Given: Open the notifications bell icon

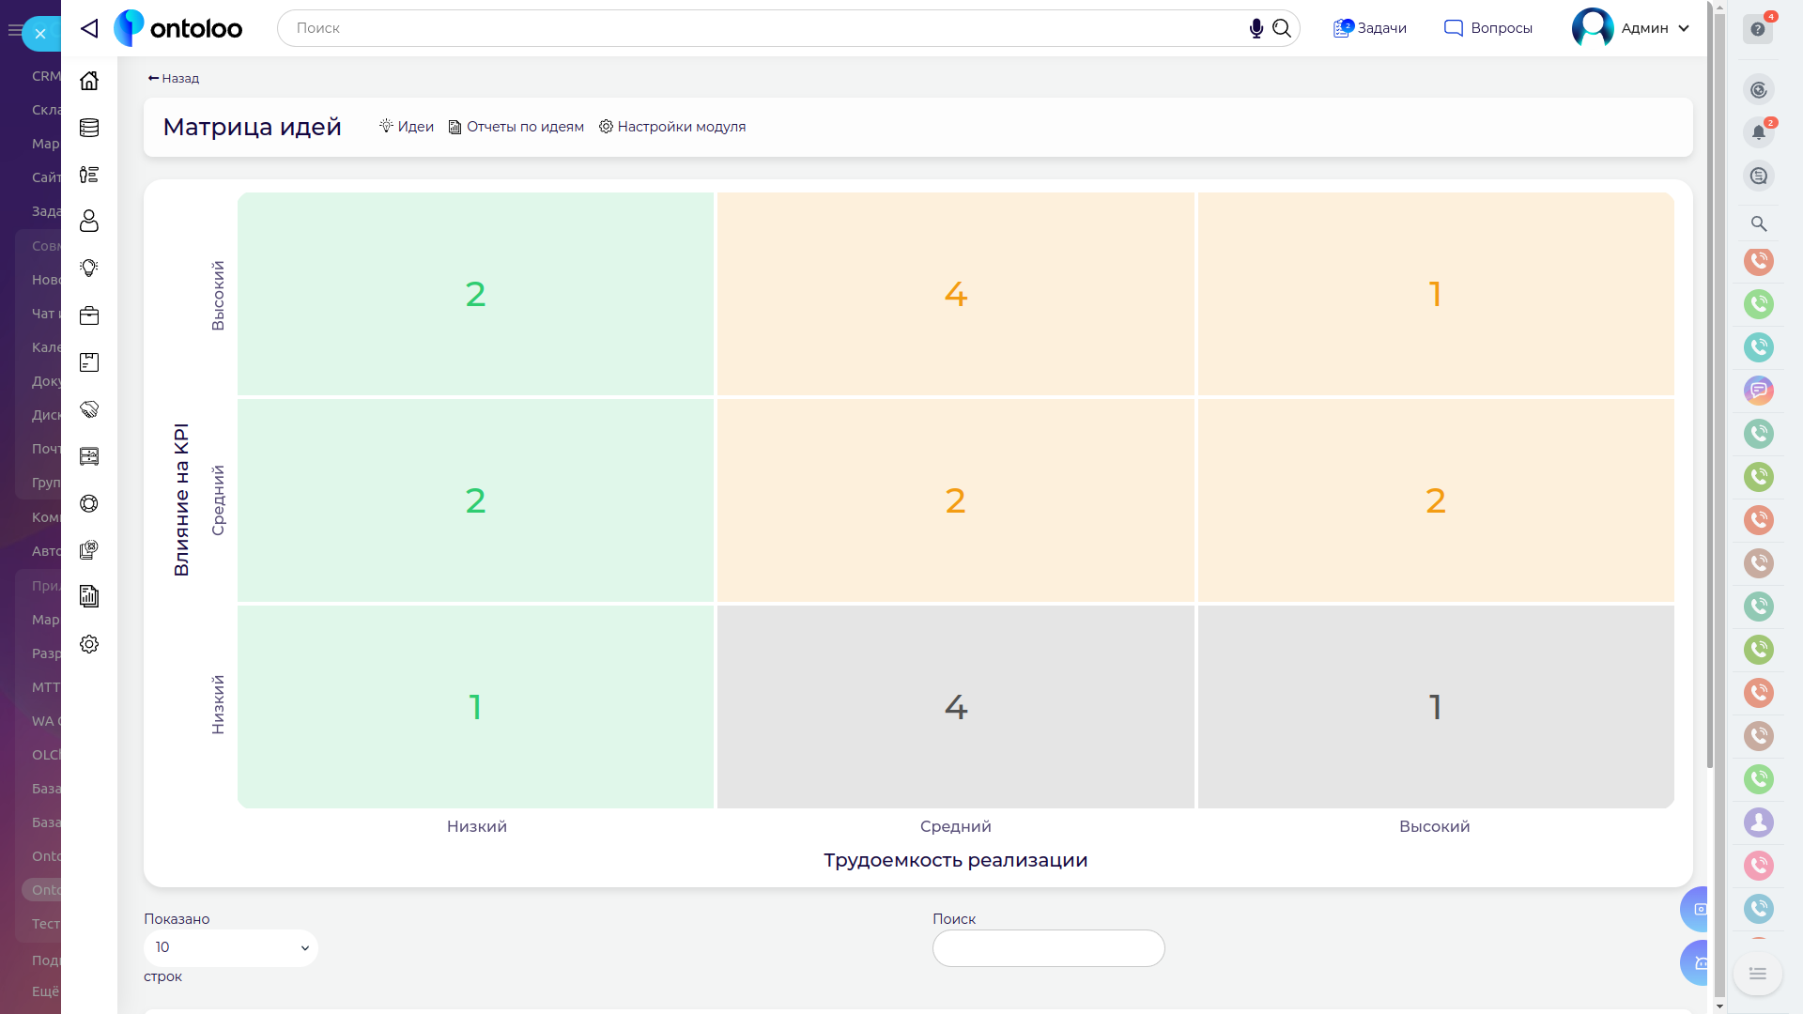Looking at the screenshot, I should pos(1758,132).
